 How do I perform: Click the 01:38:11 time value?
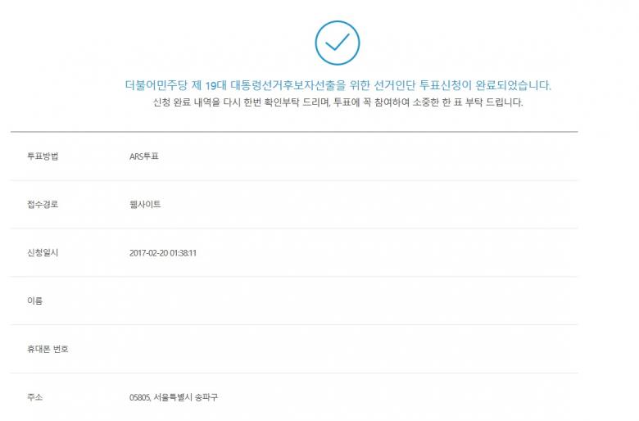183,253
